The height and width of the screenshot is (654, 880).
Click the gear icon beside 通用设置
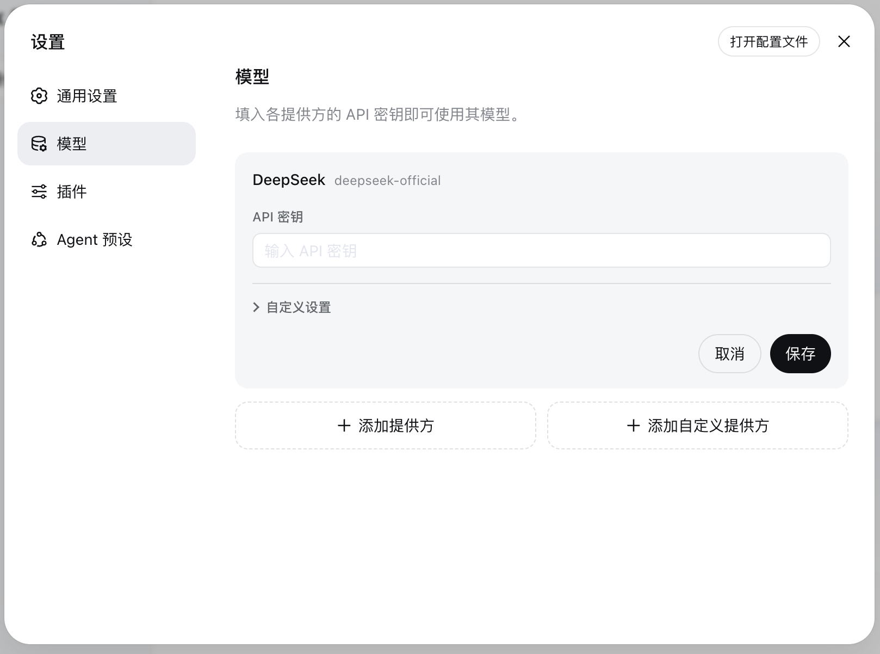tap(39, 96)
